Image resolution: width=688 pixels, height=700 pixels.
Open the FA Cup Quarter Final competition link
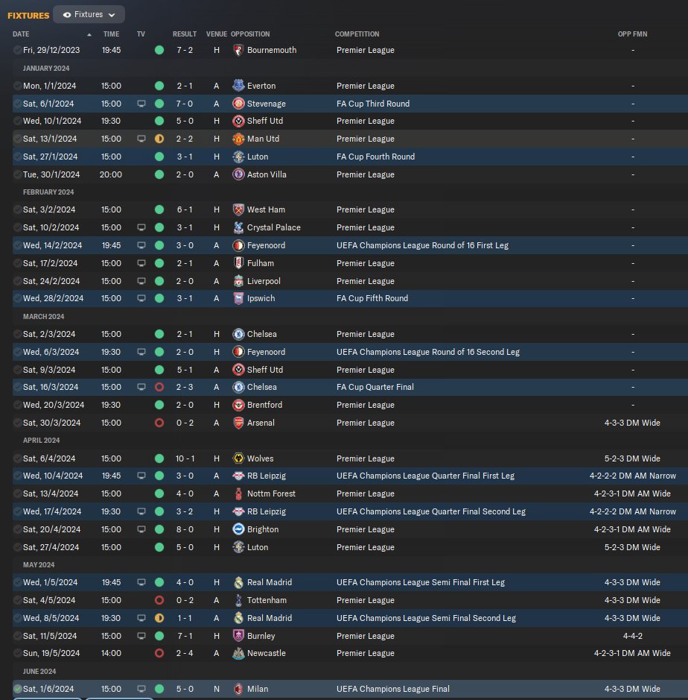point(375,387)
